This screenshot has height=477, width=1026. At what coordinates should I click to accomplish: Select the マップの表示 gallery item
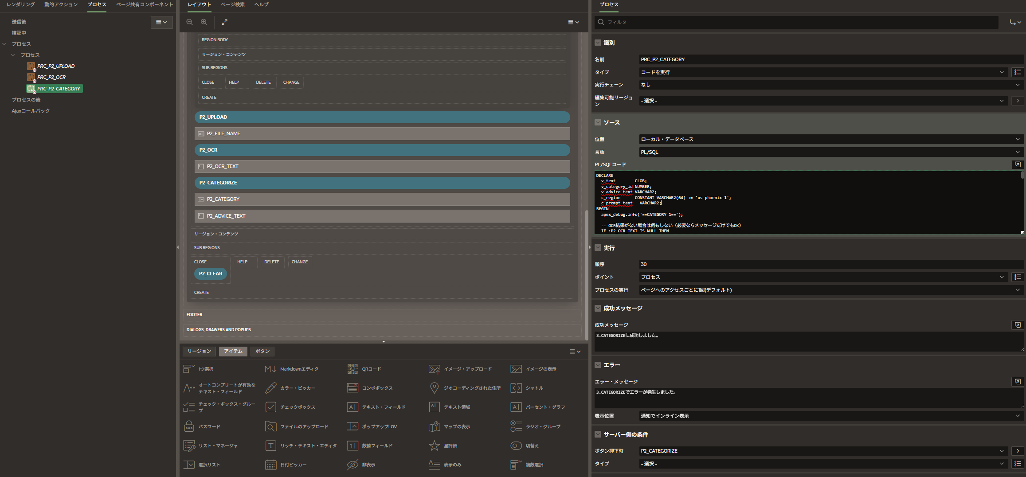450,426
